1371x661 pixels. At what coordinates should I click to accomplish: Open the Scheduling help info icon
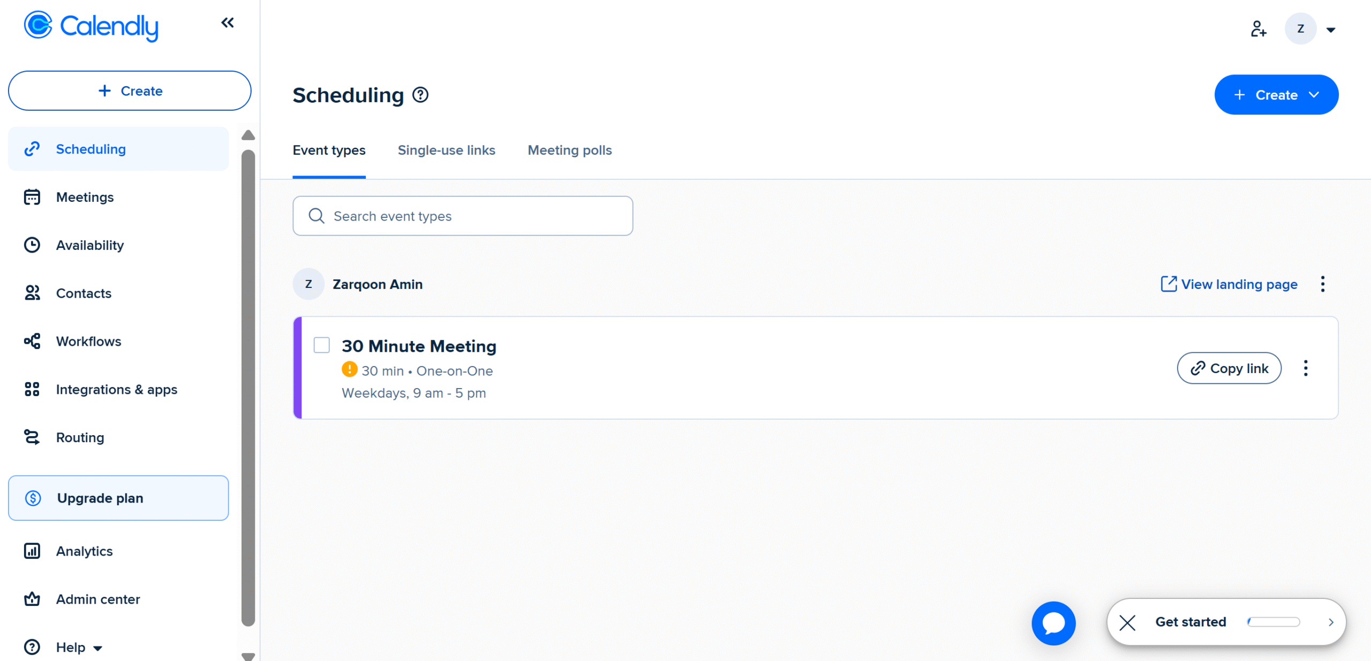[420, 95]
